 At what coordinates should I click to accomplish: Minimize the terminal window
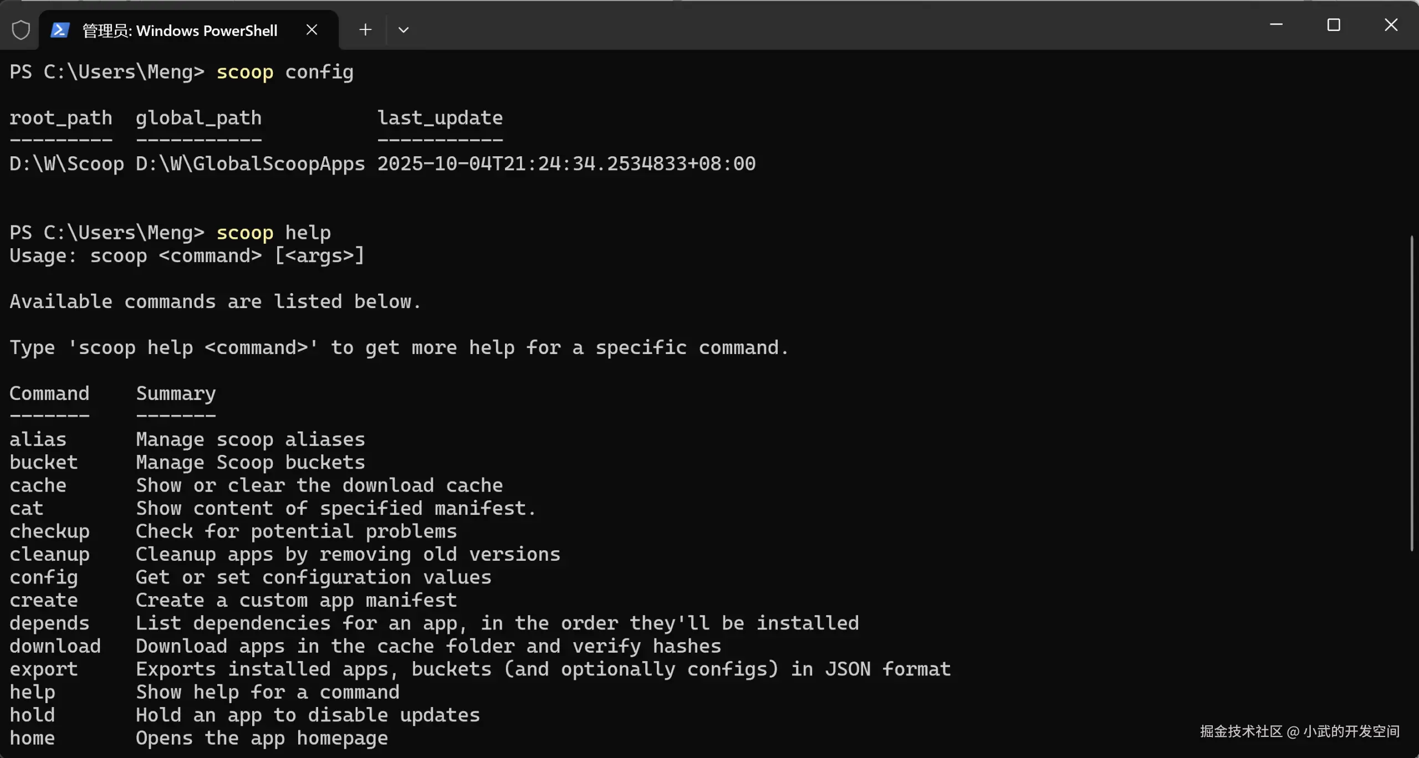(1276, 25)
